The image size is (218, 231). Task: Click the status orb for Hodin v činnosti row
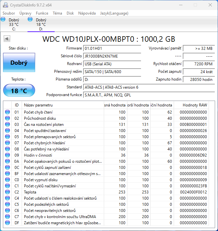tap(7, 155)
